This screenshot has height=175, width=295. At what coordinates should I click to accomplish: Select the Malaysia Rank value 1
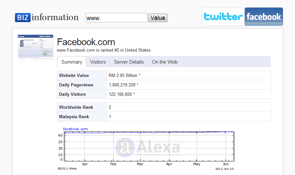110,117
